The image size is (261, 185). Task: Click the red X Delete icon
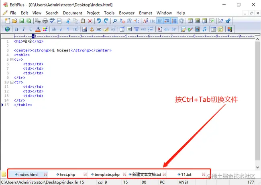click(x=90, y=21)
